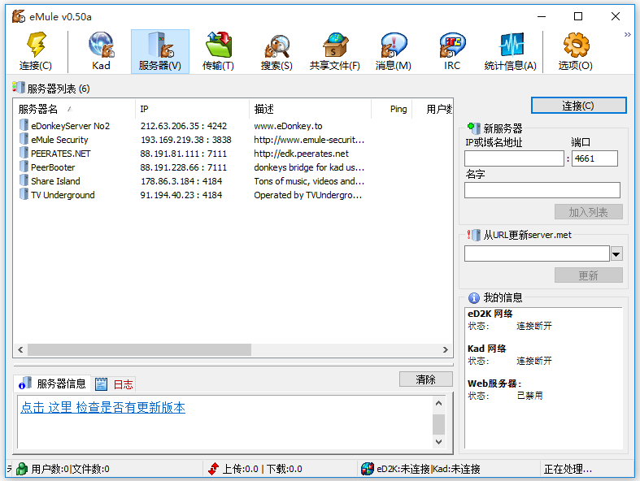Switch to the Server Info (服务器信息) tab

coord(54,384)
